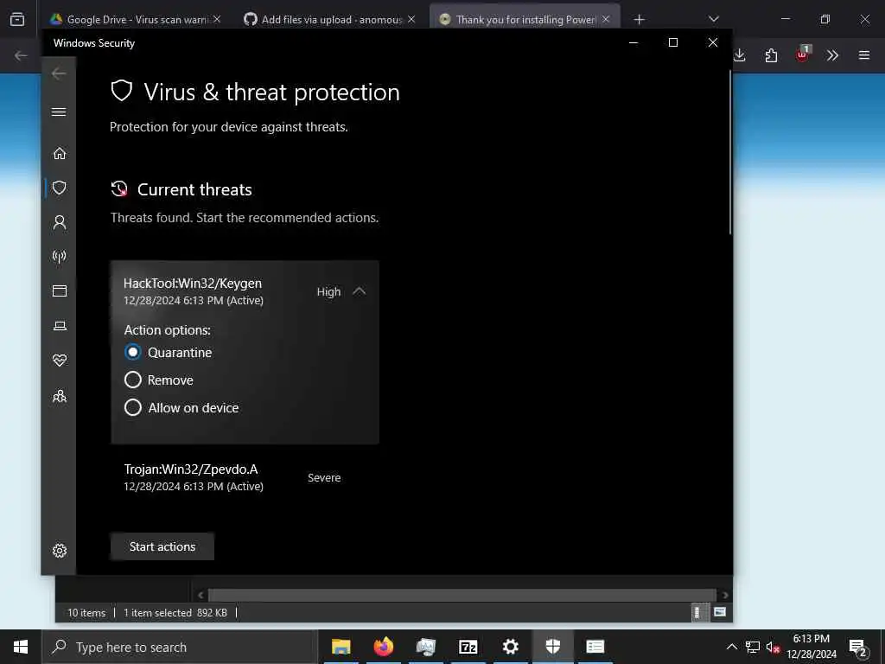Open Family options icon in sidebar
This screenshot has width=885, height=664.
[x=60, y=396]
